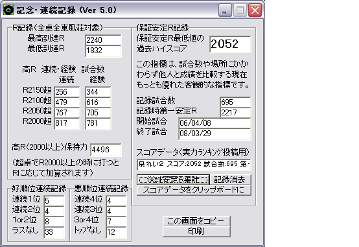Click the R2100超 経験 field showing 616

click(x=98, y=102)
